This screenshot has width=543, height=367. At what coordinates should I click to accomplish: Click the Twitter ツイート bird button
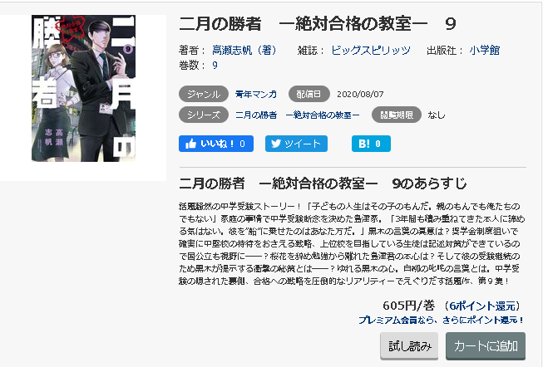(296, 144)
